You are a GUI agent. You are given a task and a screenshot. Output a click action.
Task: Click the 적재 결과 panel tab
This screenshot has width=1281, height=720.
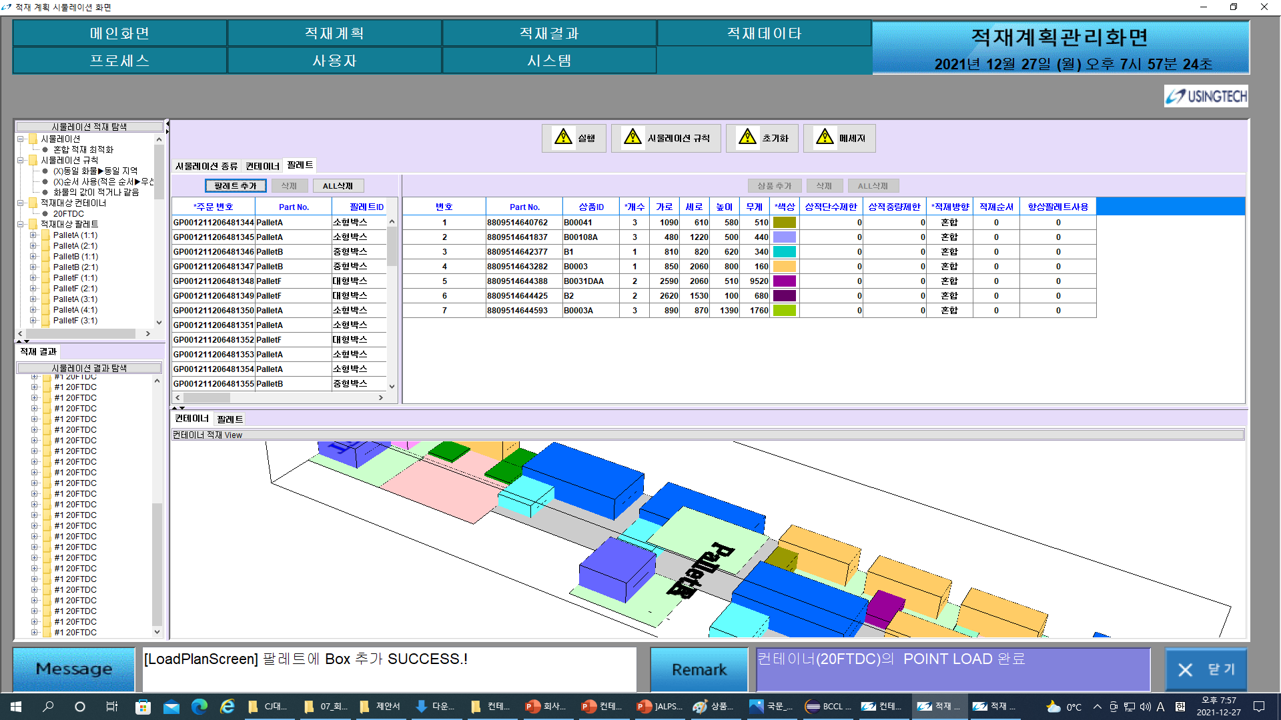point(38,351)
